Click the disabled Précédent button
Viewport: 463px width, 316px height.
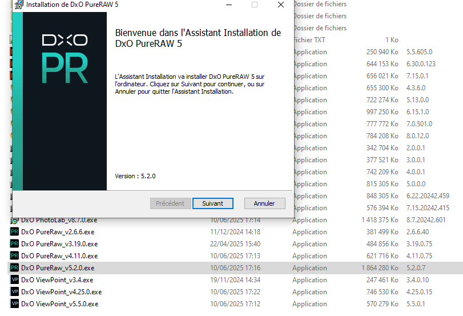click(170, 203)
